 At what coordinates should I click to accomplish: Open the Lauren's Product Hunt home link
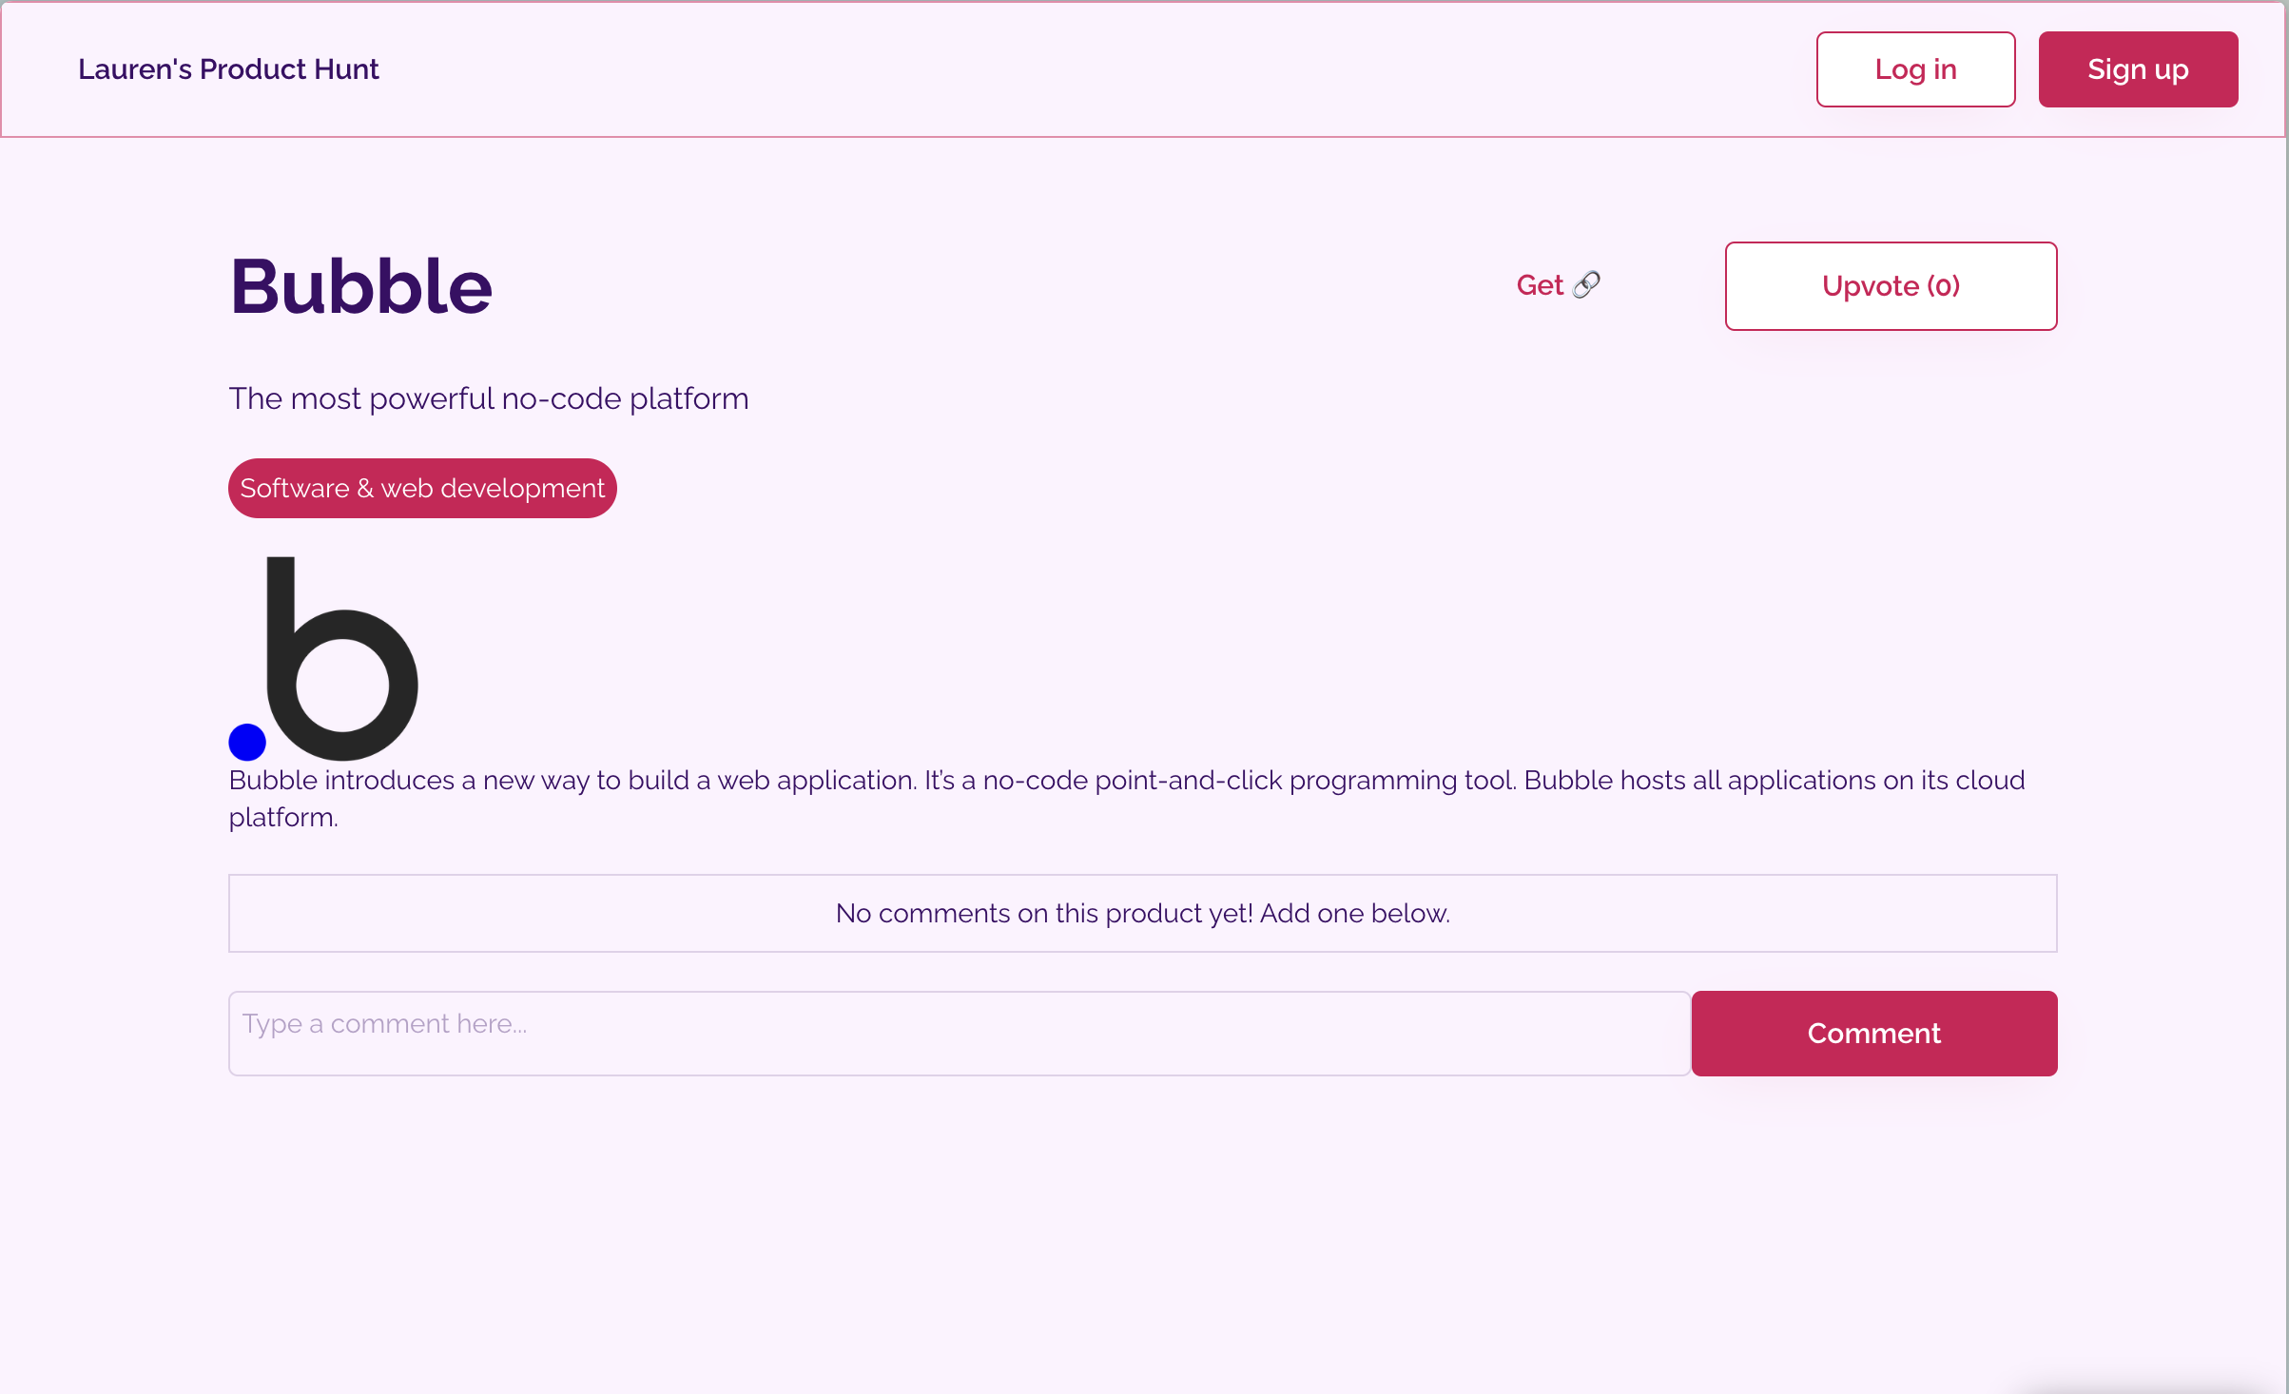pos(228,69)
